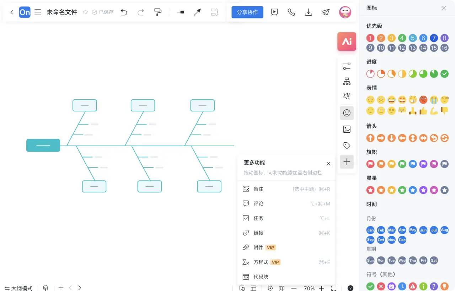Choose 代码块 in the more functions menu

261,277
